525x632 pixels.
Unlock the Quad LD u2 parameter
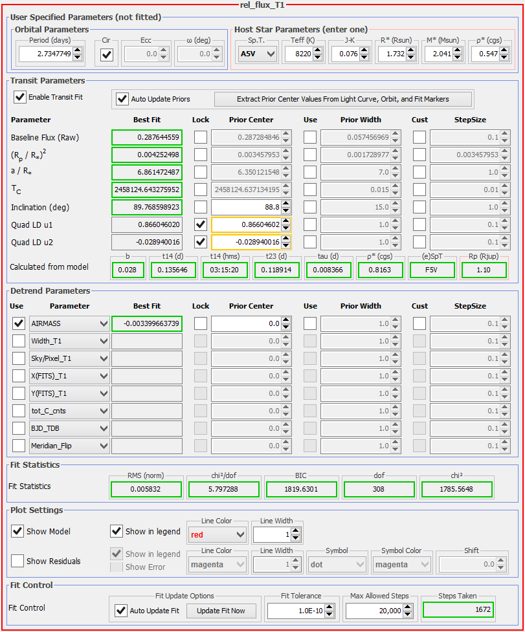(201, 243)
